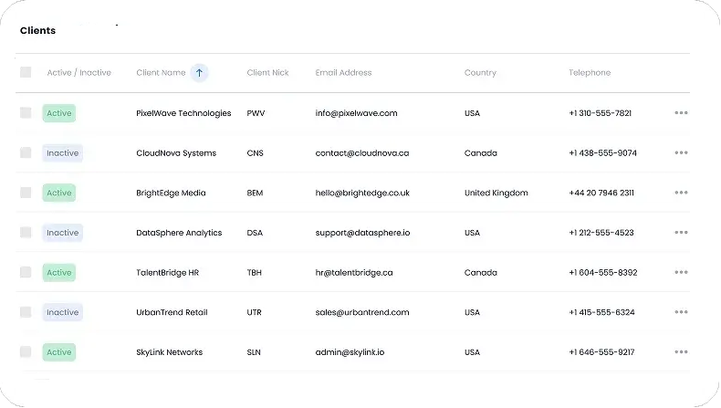The width and height of the screenshot is (721, 408).
Task: Click the Active status of BrightEdge Media
Action: coord(58,193)
